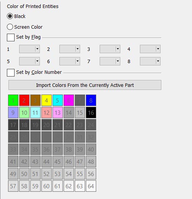The width and height of the screenshot is (192, 199).
Task: Select grayscale swatch 54
Action: (69, 174)
